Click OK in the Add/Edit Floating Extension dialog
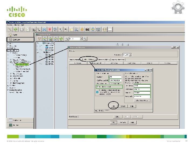 (114, 106)
